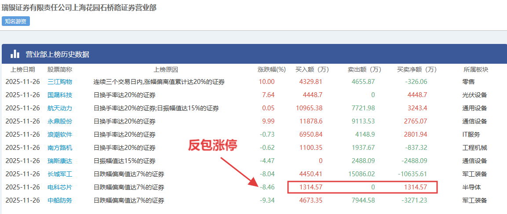Click the 通用设备 sector cell
This screenshot has width=507, height=214.
(x=475, y=108)
